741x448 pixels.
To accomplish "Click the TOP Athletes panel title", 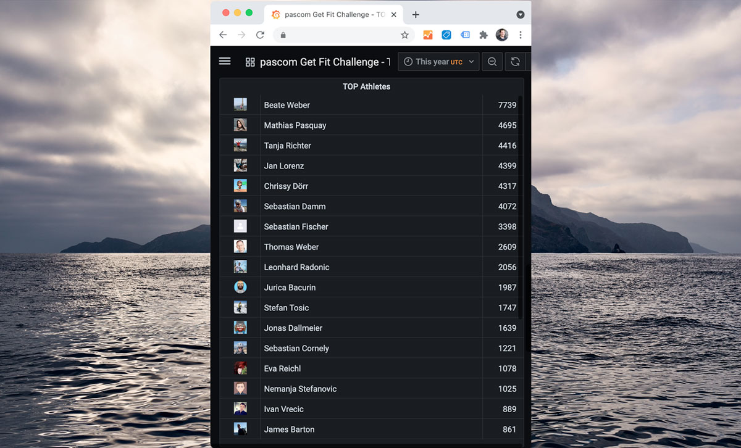I will (367, 86).
